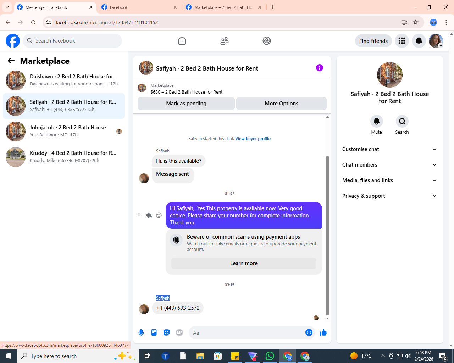Open WhatsApp from the taskbar
This screenshot has height=363, width=454.
click(x=270, y=356)
